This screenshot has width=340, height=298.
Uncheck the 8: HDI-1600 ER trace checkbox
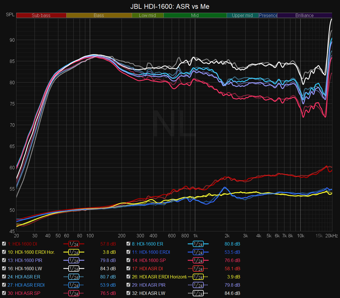128,244
